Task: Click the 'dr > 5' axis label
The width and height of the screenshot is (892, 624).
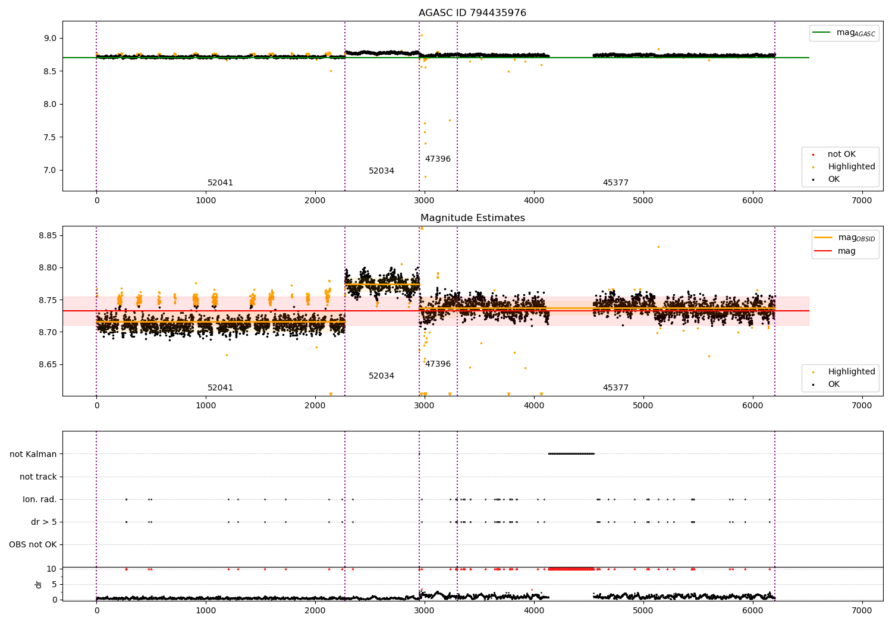Action: 44,522
